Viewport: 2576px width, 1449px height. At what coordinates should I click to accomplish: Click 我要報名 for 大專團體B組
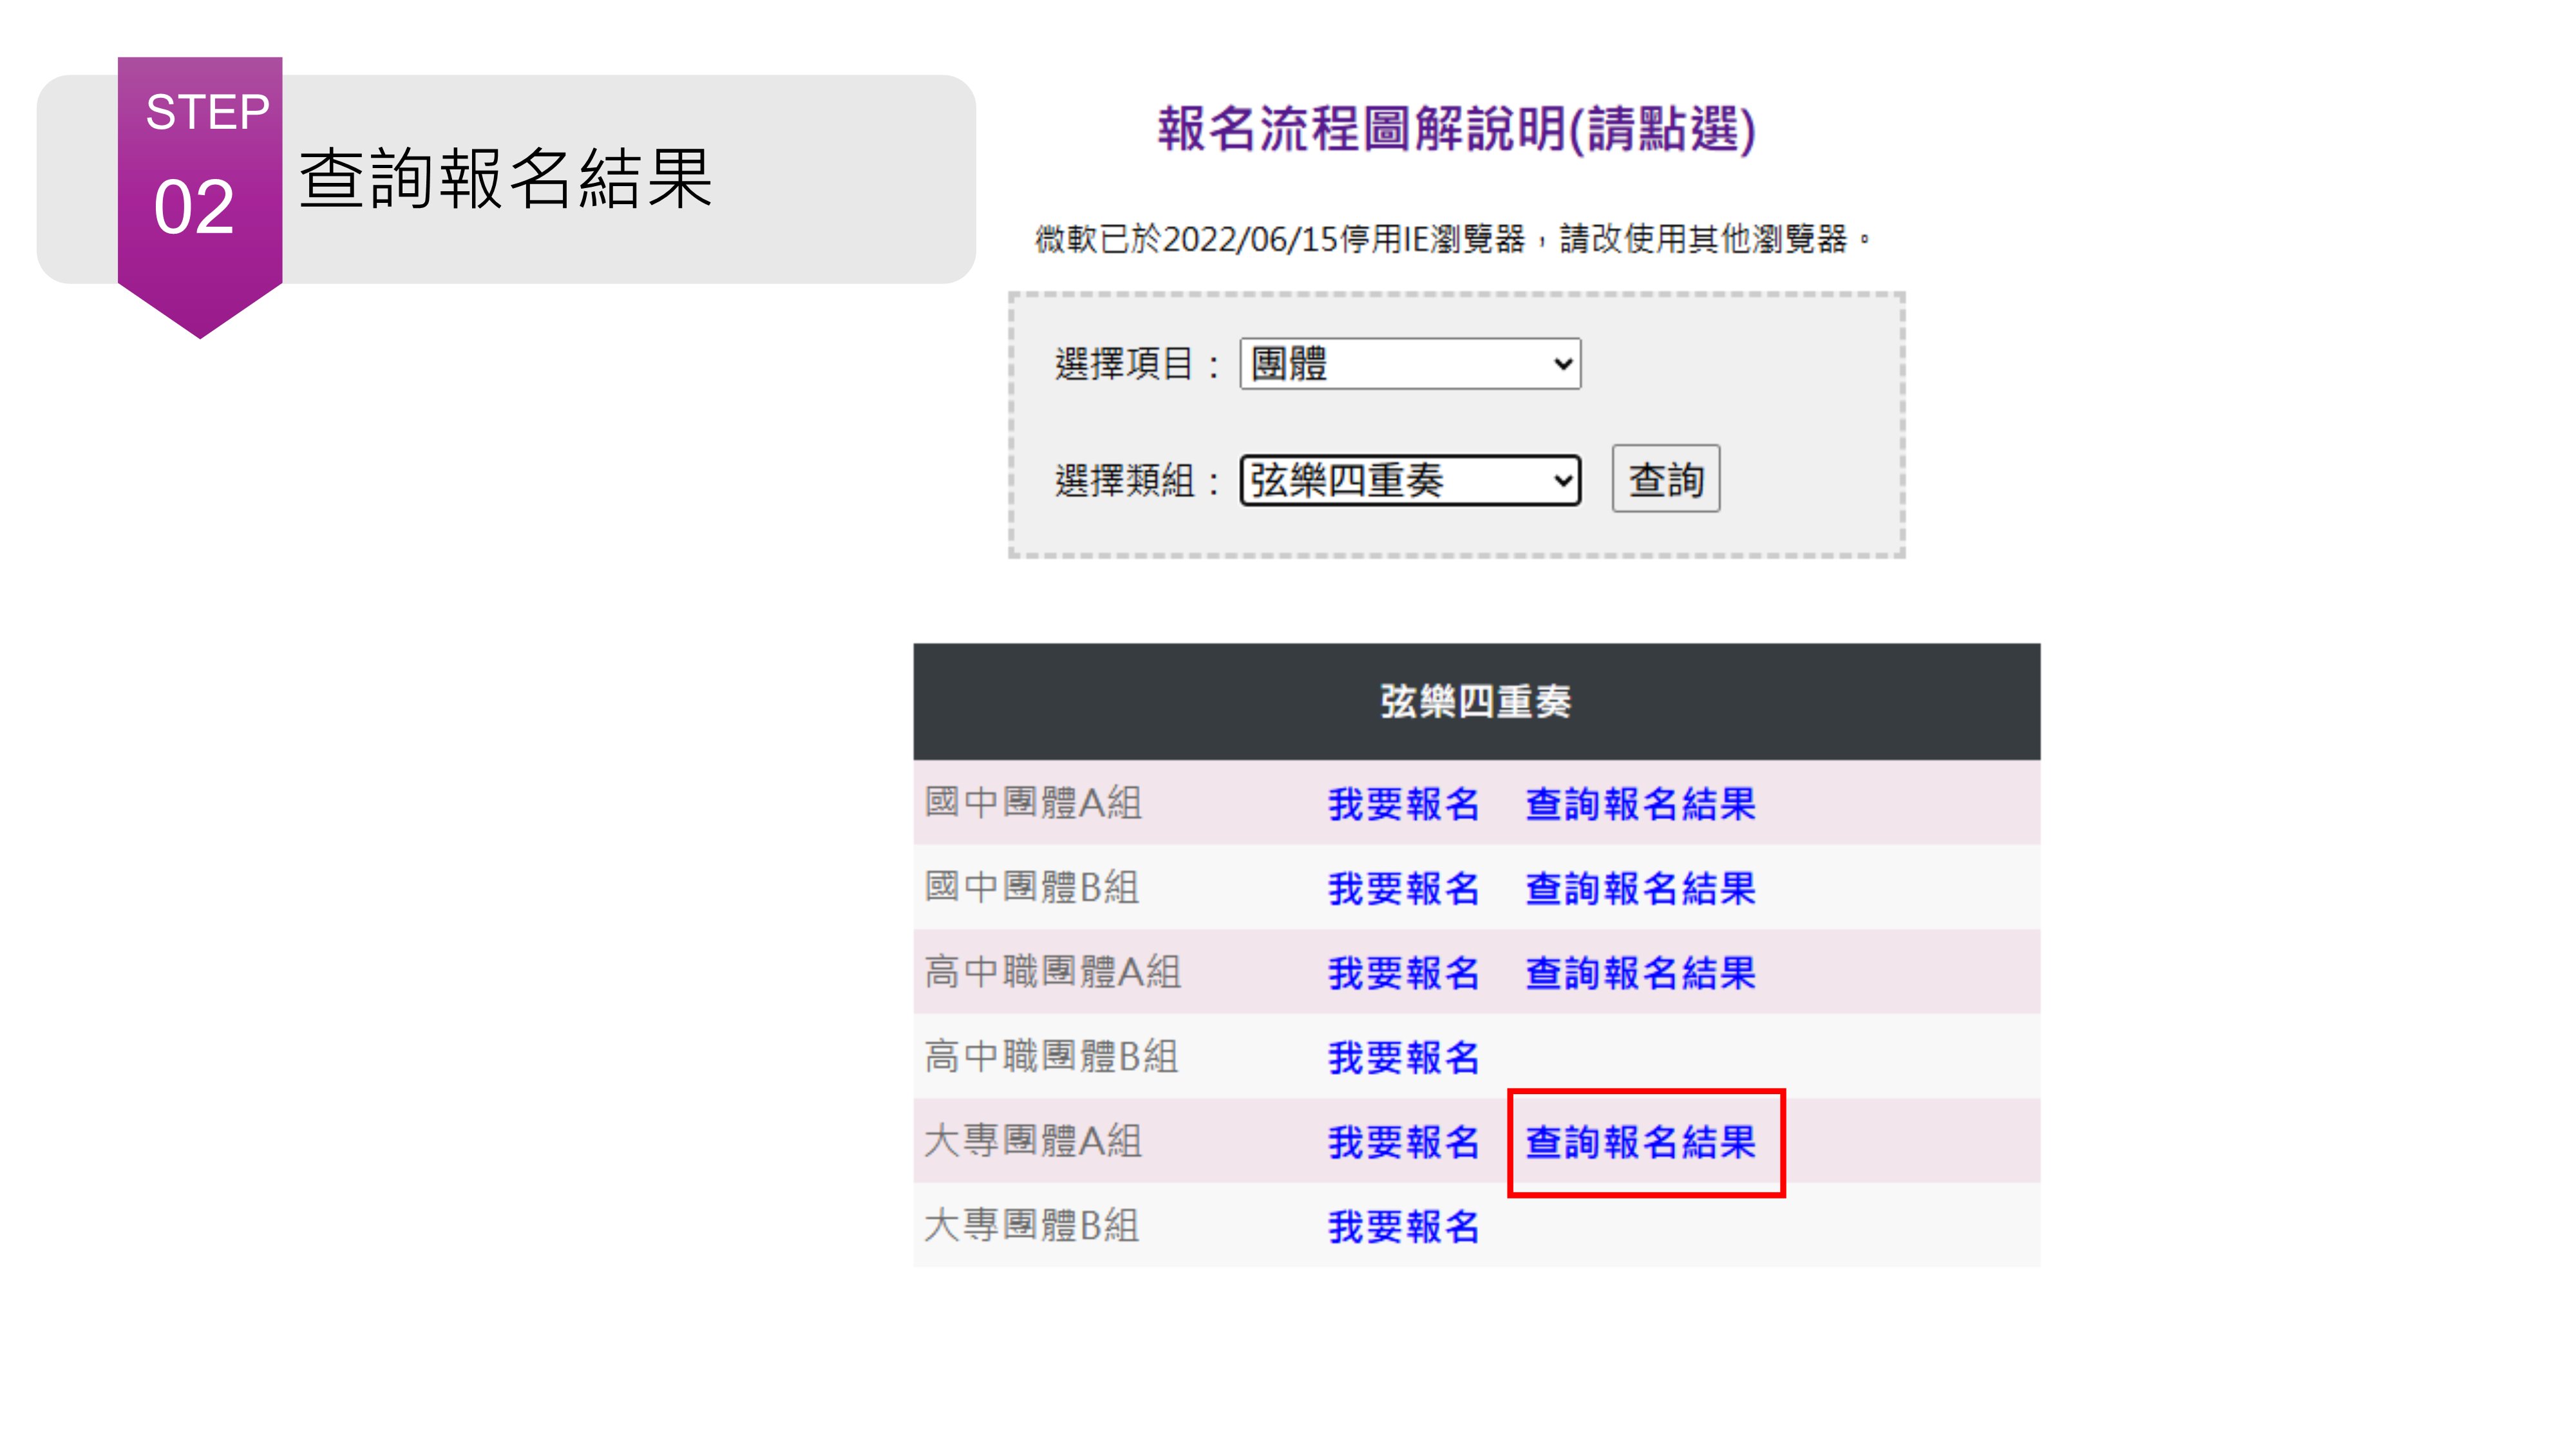coord(1403,1226)
